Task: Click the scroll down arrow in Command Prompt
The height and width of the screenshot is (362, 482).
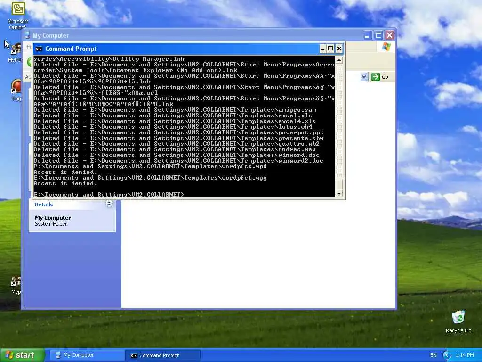Action: click(339, 193)
